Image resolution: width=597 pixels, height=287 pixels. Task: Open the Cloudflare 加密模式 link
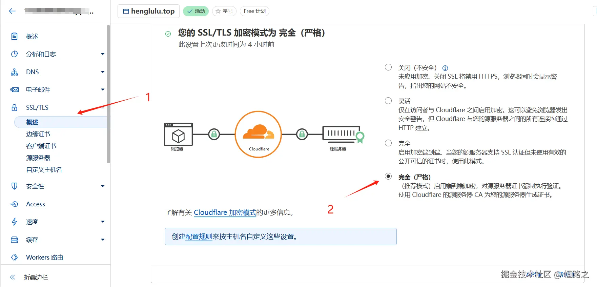click(225, 212)
